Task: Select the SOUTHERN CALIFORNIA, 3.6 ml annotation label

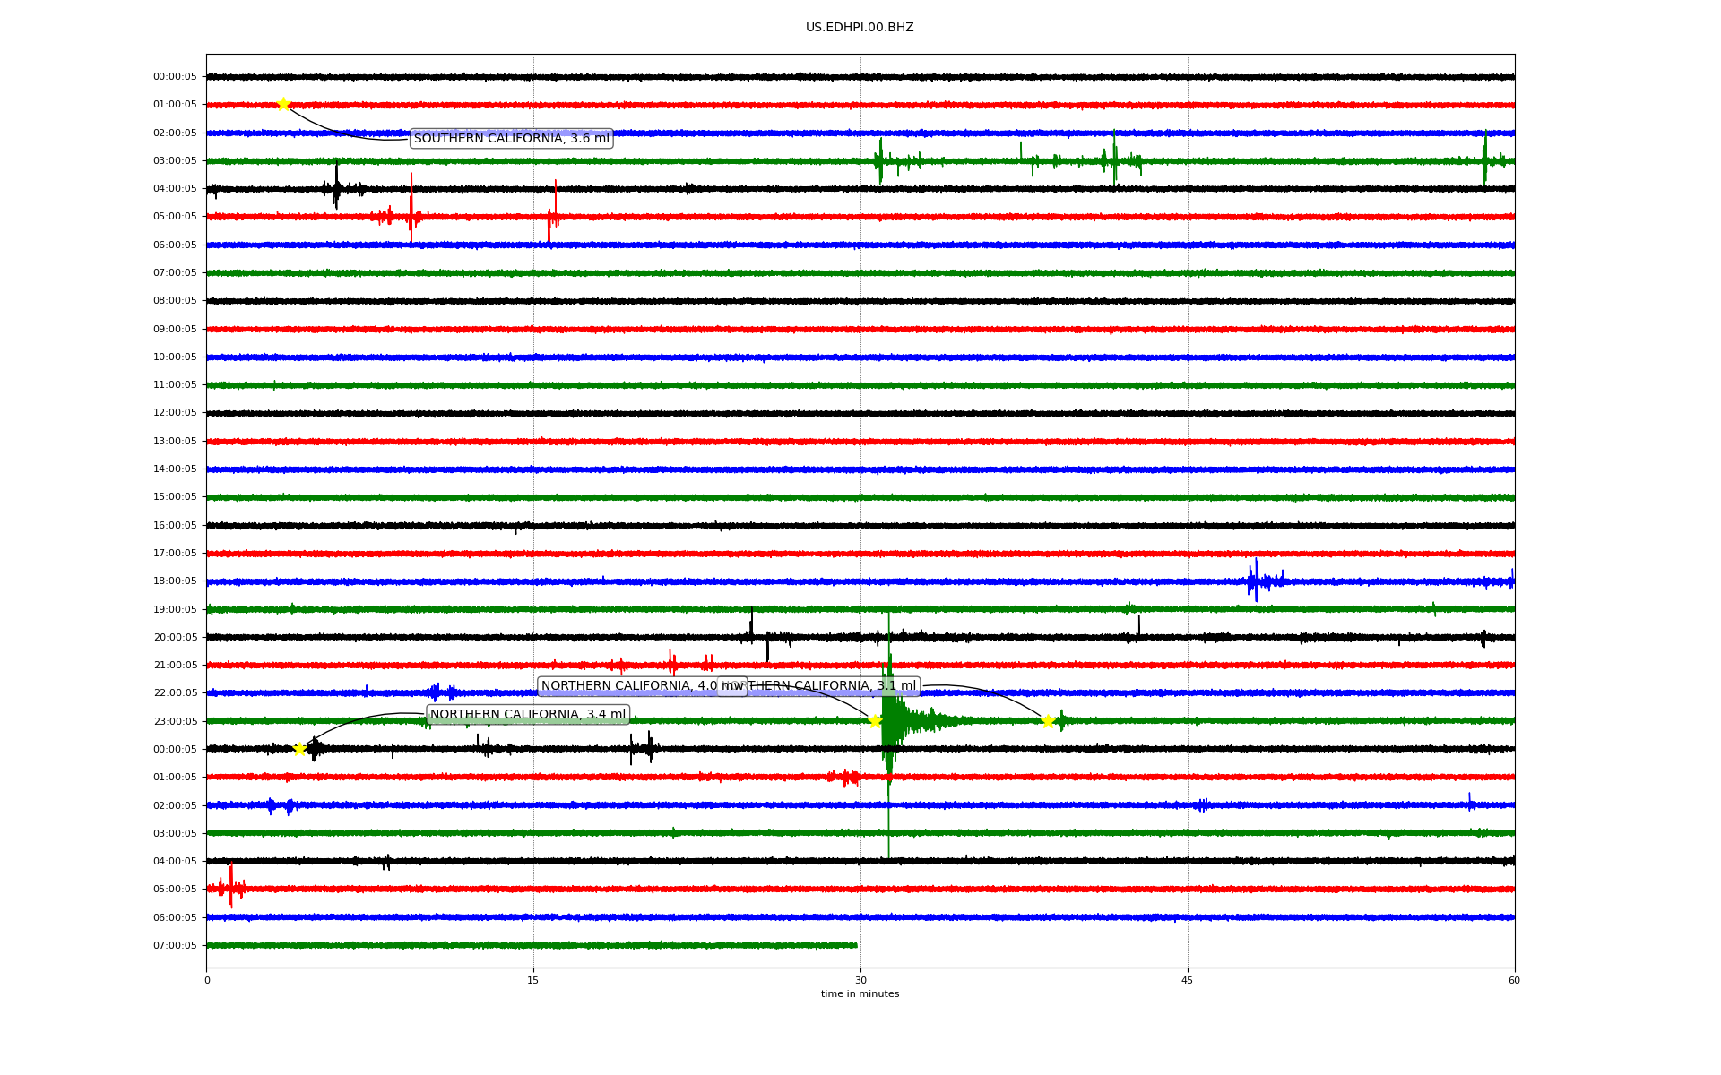Action: click(511, 138)
